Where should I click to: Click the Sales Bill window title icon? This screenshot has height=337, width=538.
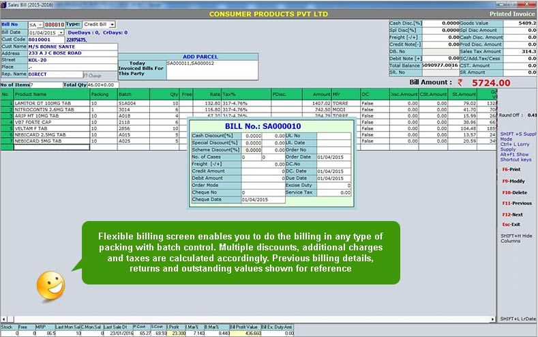4,5
